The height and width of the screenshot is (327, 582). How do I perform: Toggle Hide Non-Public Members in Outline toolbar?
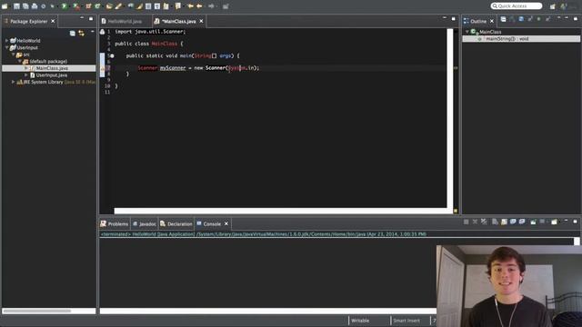pyautogui.click(x=530, y=19)
